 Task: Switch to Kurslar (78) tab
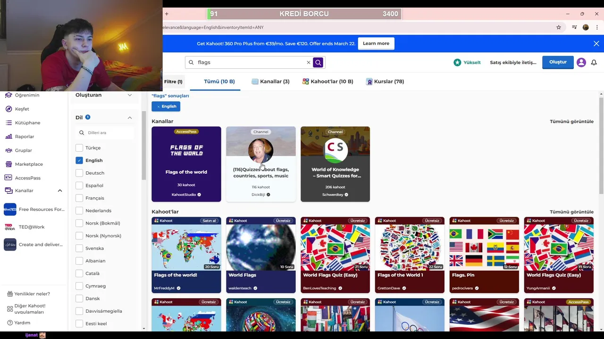coord(385,81)
